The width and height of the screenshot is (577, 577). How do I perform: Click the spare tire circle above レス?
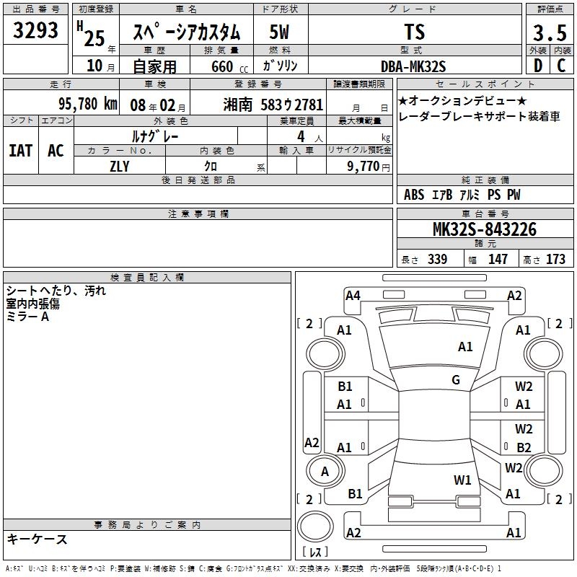[x=315, y=527]
